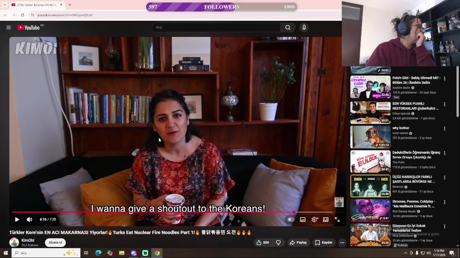Screen dimensions: 460x258
Task: Reload the page
Action: (22, 15)
